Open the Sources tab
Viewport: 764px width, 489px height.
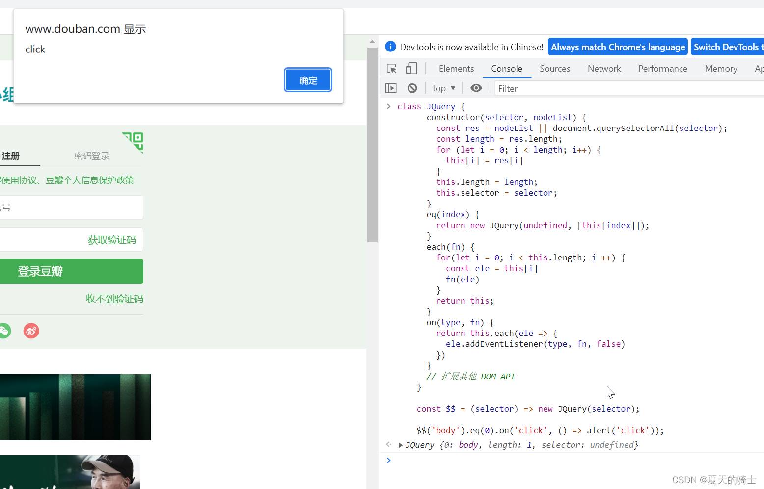click(x=554, y=69)
